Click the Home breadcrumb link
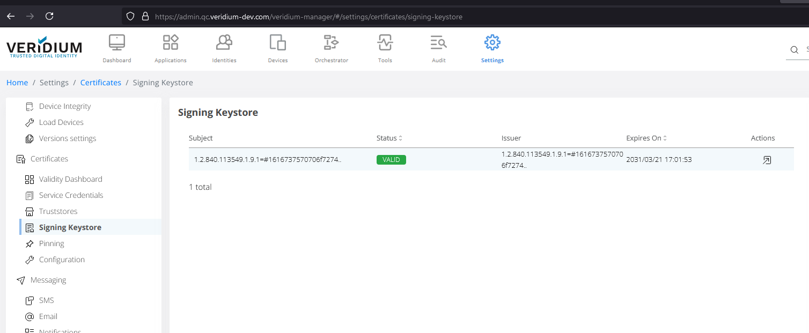Screen dimensions: 809x333 pyautogui.click(x=17, y=83)
